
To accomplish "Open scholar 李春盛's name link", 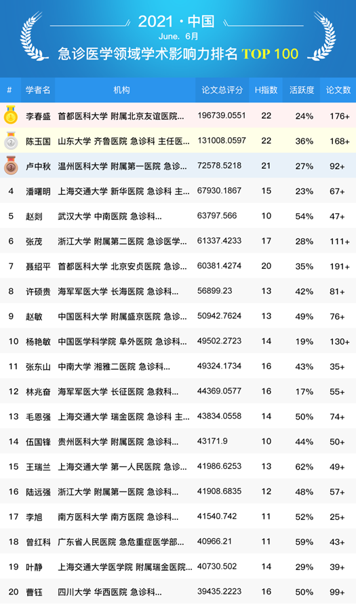I will click(x=38, y=116).
